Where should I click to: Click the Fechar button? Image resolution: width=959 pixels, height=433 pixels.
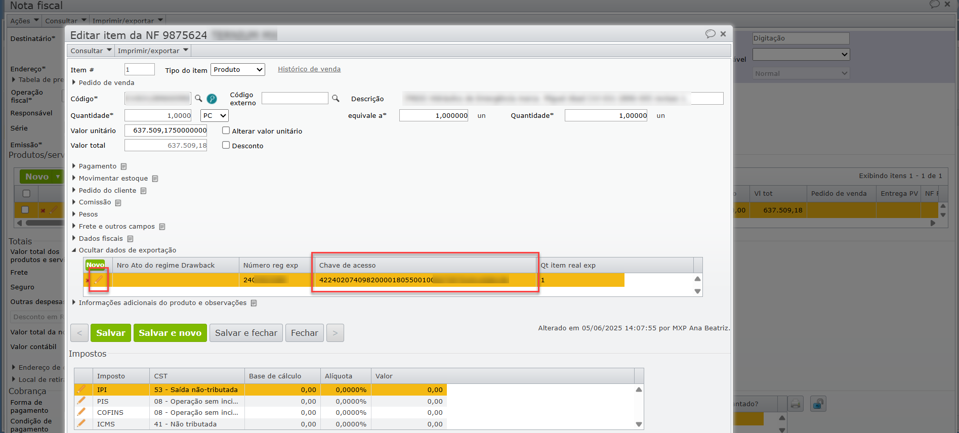305,333
